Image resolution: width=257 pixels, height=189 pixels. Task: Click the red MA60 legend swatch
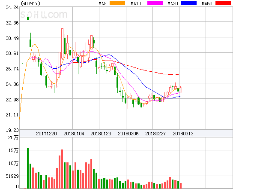click(223, 3)
